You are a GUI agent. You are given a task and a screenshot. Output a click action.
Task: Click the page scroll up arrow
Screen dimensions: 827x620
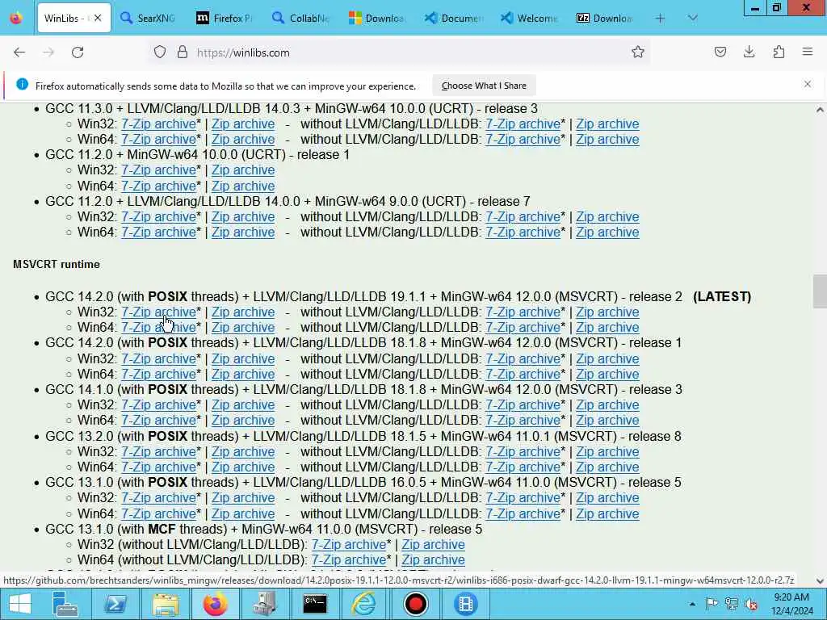pos(820,110)
